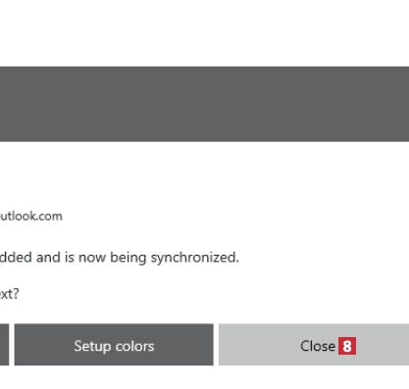
Task: Click the dark gray header banner
Action: [x=204, y=104]
